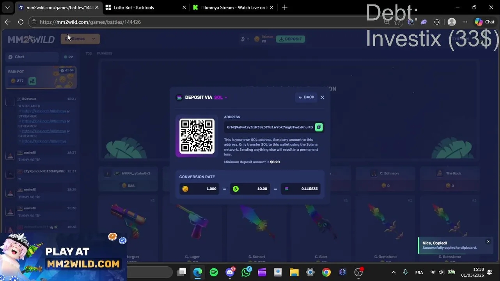Open Discord from taskbar
This screenshot has height=281, width=500.
pyautogui.click(x=230, y=272)
